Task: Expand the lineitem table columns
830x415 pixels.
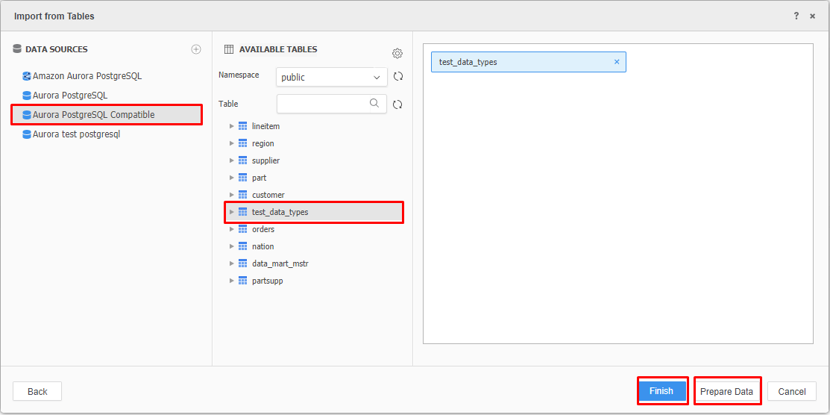Action: coord(231,126)
